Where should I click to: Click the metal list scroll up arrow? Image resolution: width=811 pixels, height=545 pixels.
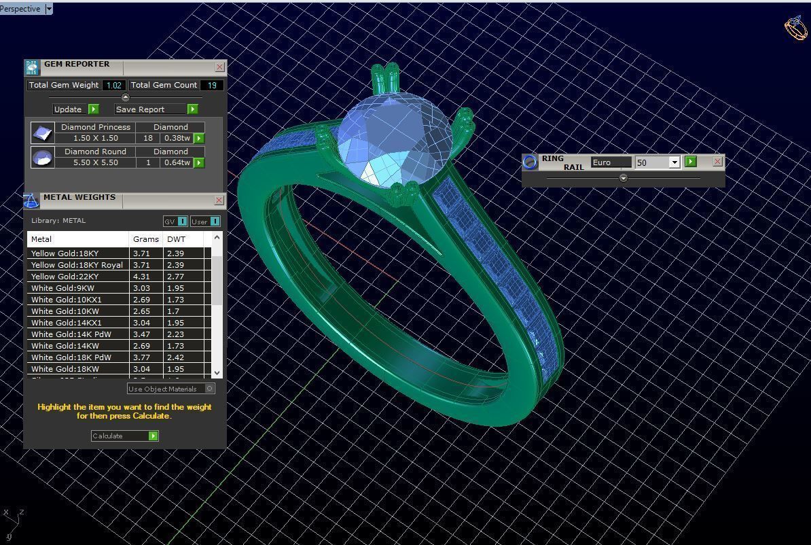pos(217,237)
